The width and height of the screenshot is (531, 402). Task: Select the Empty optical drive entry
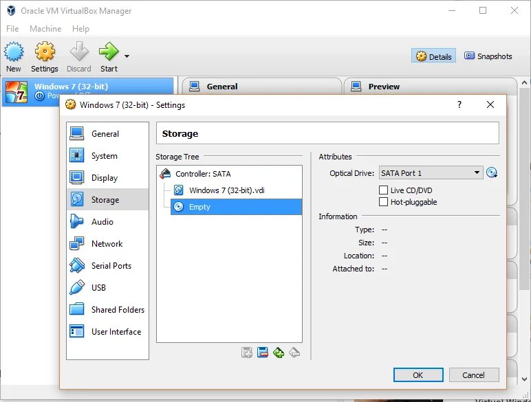(x=236, y=207)
